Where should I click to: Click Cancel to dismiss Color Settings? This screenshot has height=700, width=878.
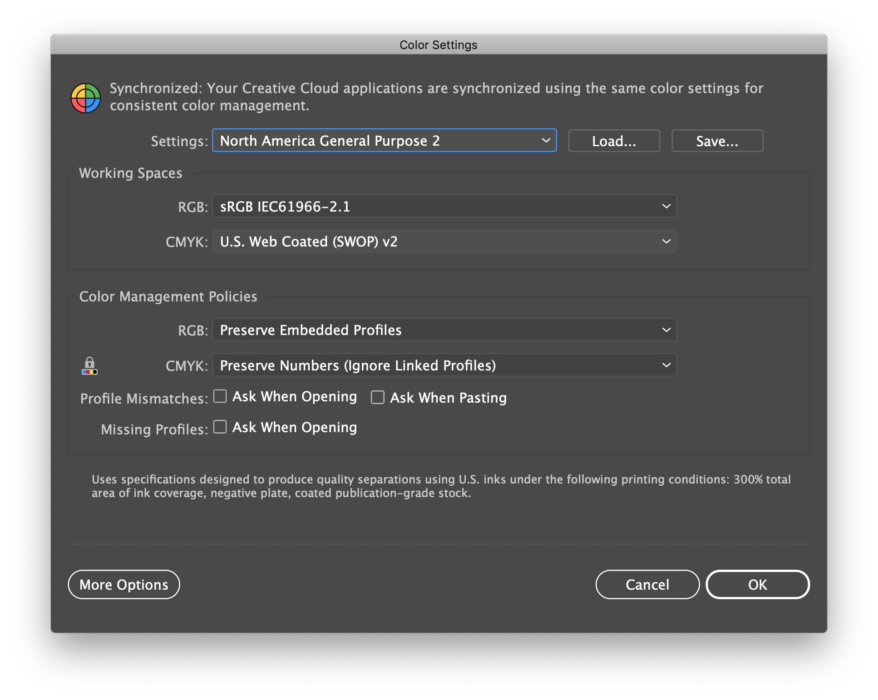[646, 585]
